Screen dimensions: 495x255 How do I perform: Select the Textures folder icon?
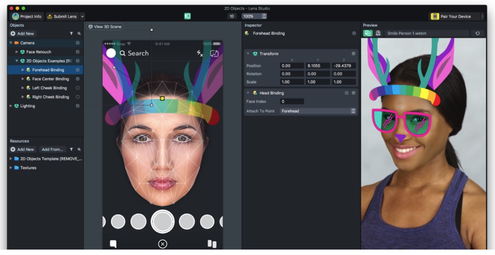click(17, 168)
